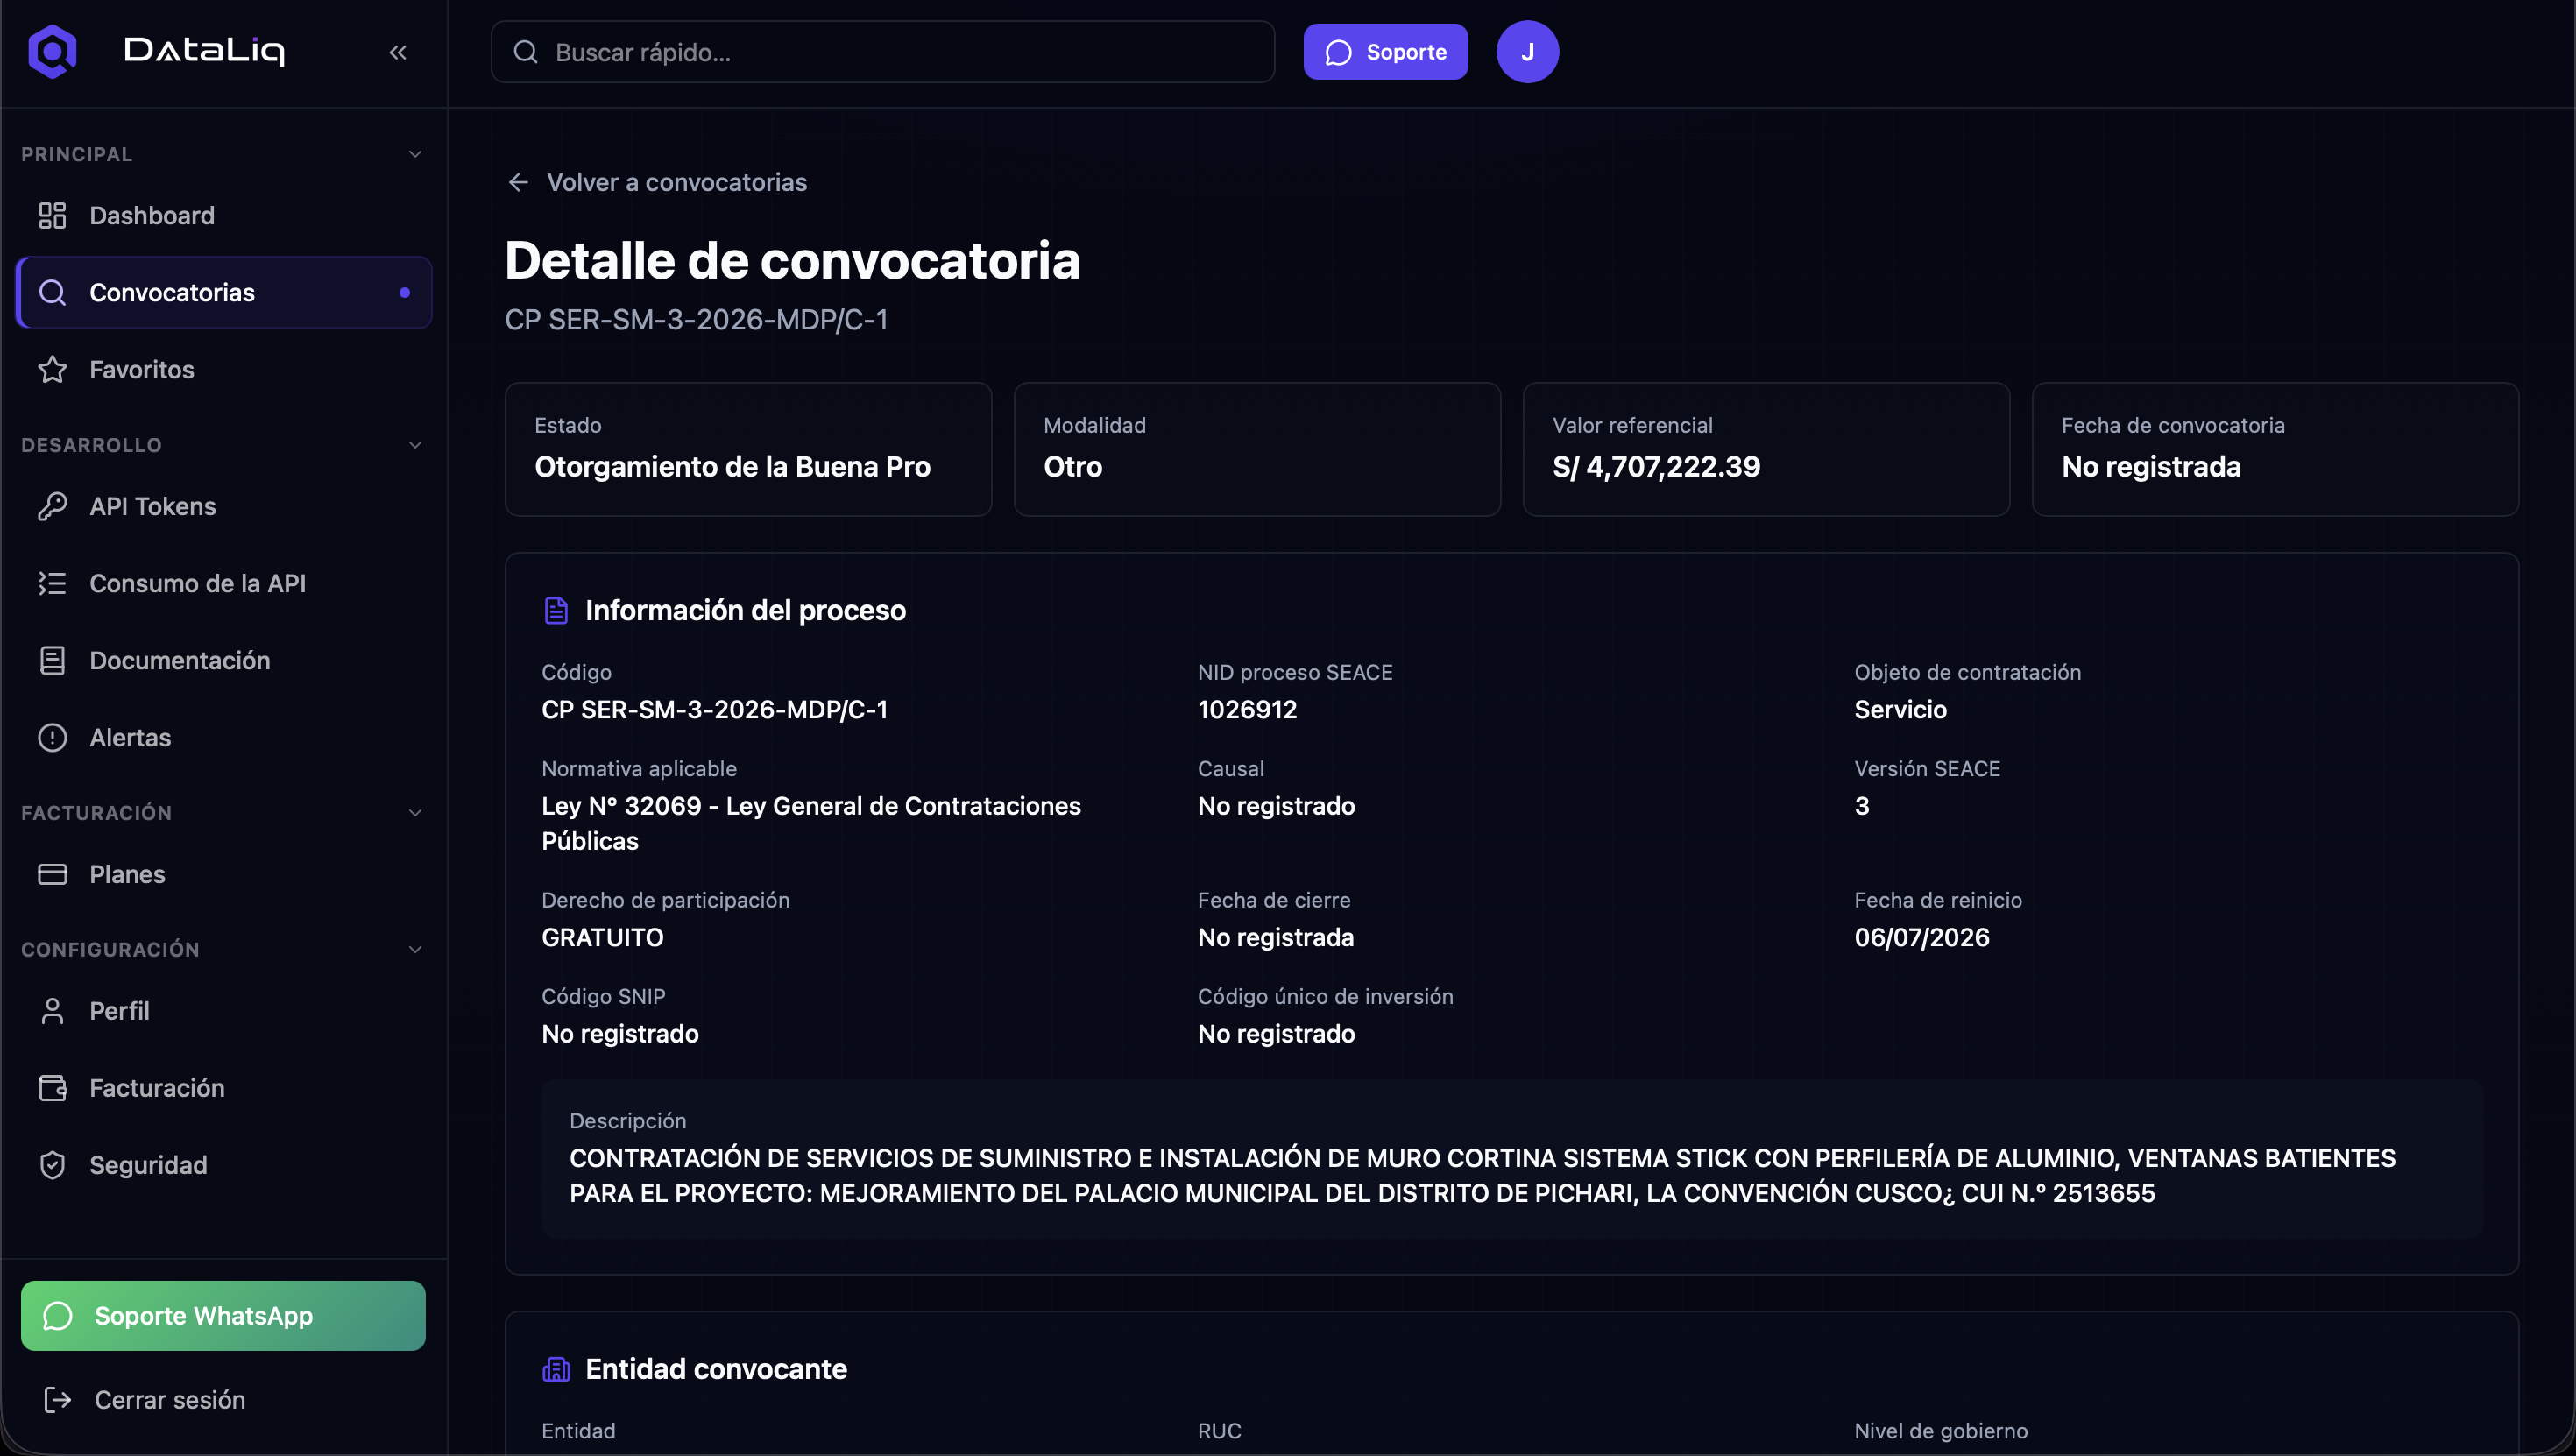Click the Soporte WhatsApp button

click(x=223, y=1316)
